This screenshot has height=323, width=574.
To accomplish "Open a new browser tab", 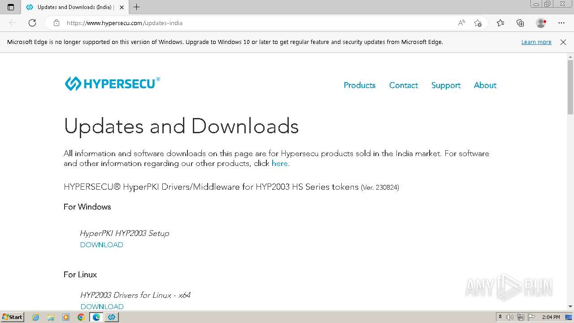I will [137, 7].
